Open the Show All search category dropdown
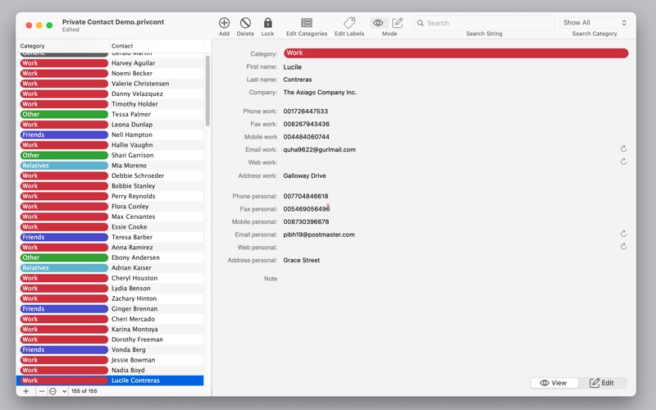The image size is (656, 410). click(x=594, y=23)
